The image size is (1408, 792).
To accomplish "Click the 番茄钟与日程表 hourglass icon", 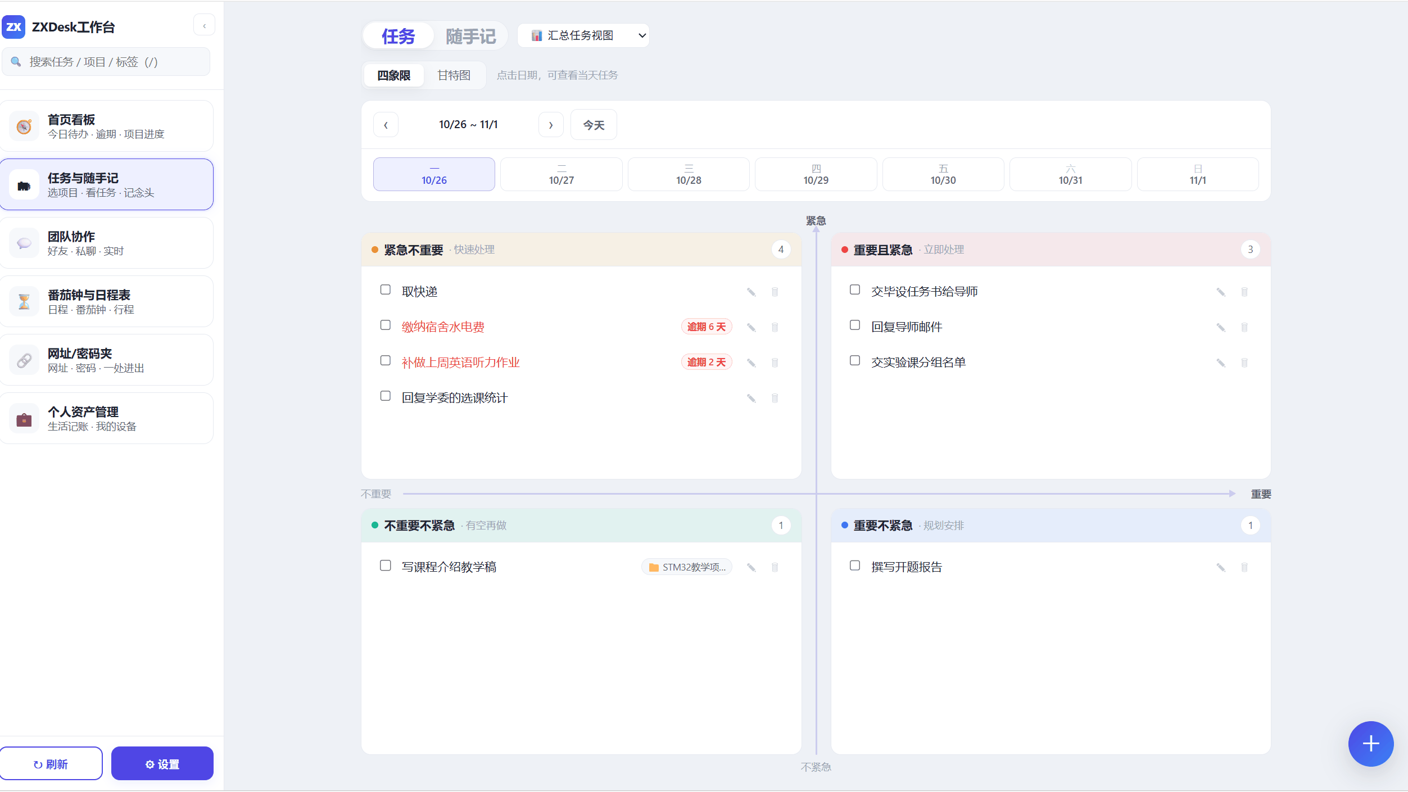I will 24,302.
